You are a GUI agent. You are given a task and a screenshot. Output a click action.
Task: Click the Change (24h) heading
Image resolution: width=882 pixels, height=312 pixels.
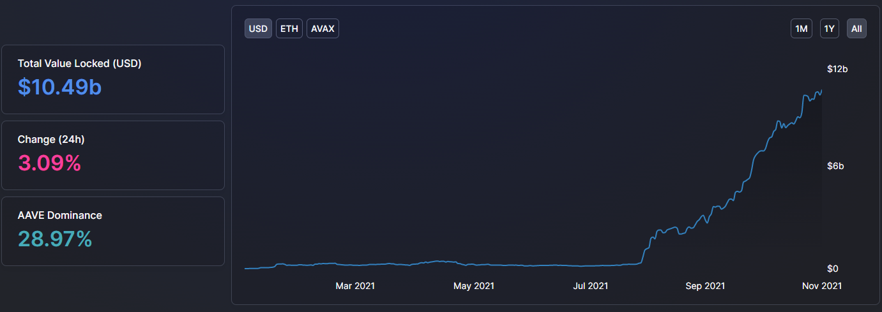(x=51, y=140)
